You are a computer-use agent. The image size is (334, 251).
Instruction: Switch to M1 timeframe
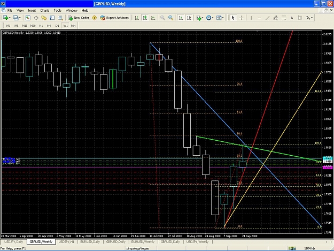pos(9,26)
